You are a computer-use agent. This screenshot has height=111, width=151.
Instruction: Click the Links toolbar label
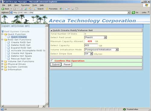[144, 12]
